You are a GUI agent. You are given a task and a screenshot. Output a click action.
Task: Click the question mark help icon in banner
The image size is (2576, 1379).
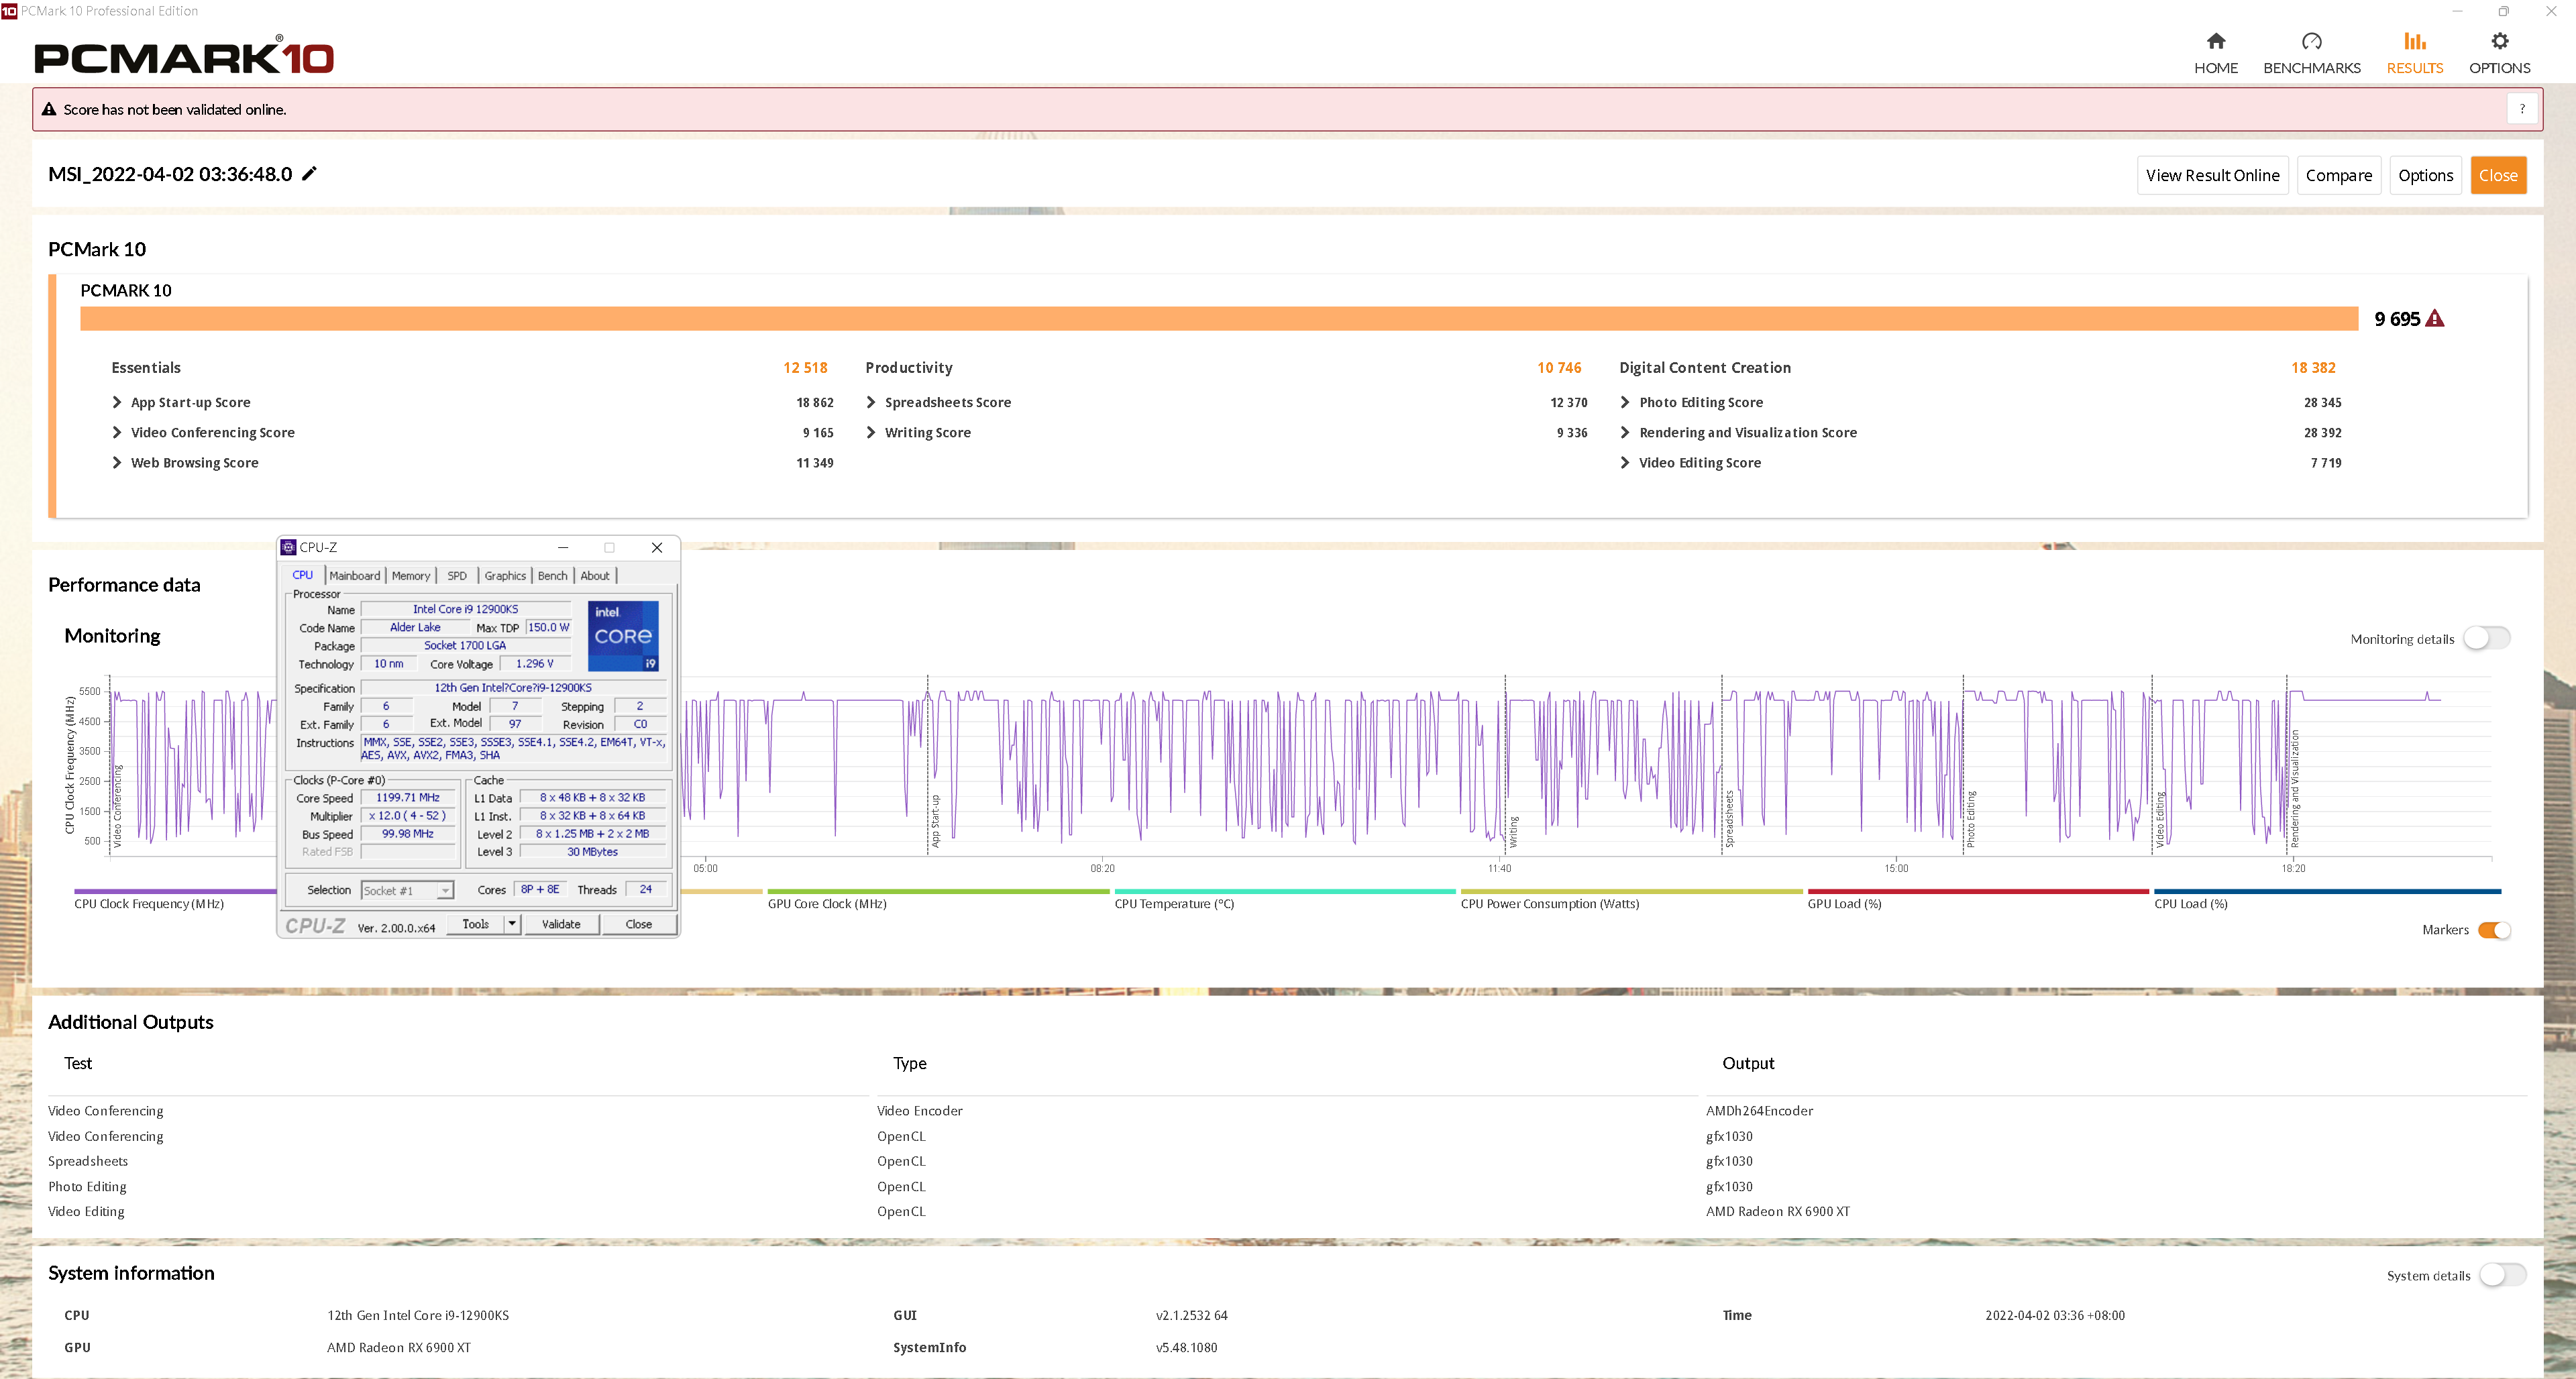(x=2522, y=109)
